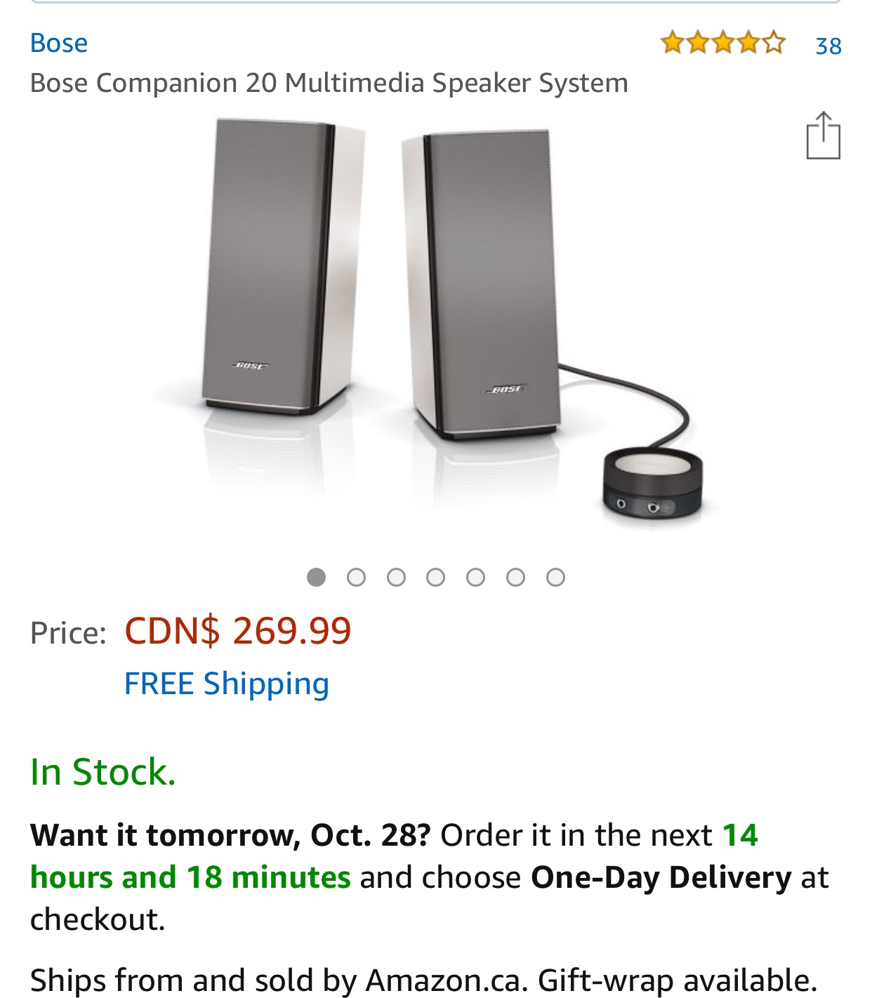Go to the fifth carousel dot
Image resolution: width=872 pixels, height=998 pixels.
[x=476, y=577]
